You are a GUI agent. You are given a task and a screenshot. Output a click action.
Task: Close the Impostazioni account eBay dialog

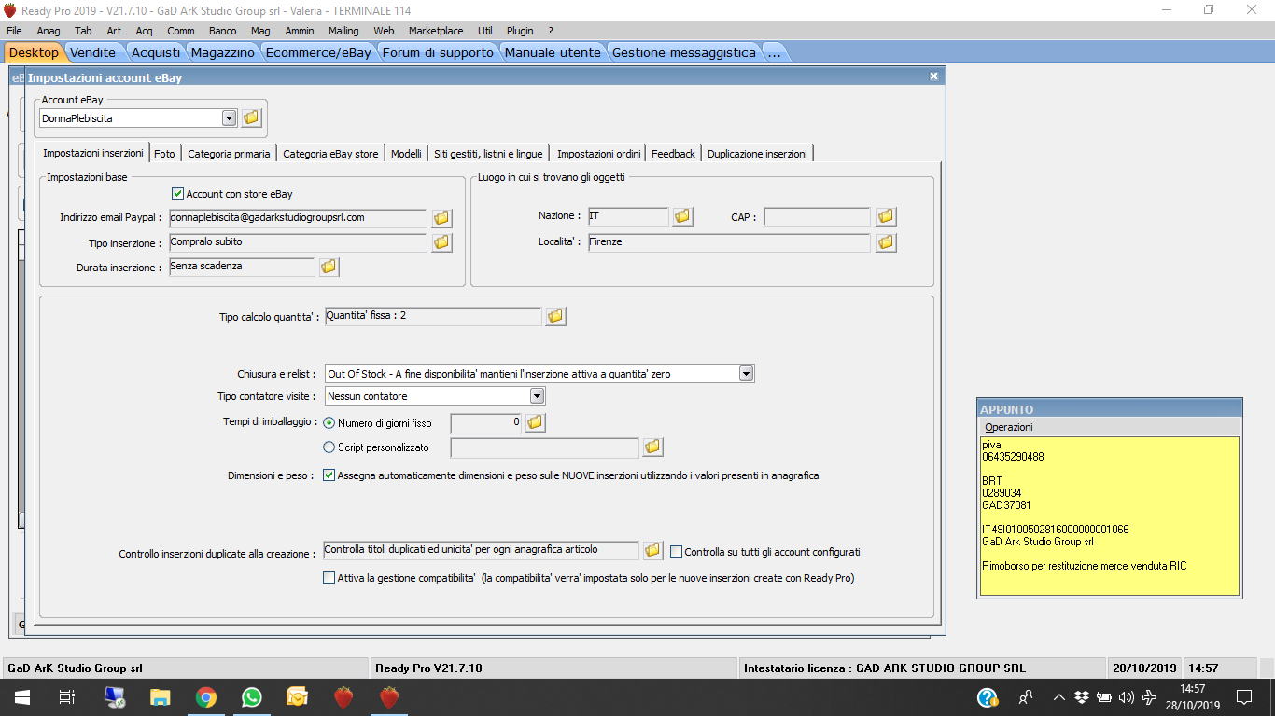[x=934, y=77]
